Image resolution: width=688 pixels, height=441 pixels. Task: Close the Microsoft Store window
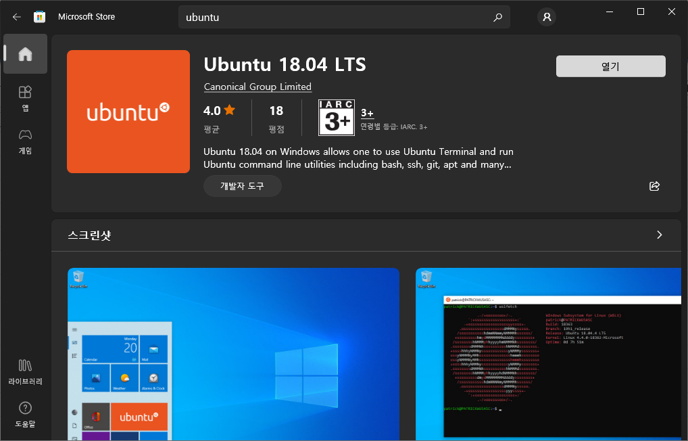(x=671, y=12)
